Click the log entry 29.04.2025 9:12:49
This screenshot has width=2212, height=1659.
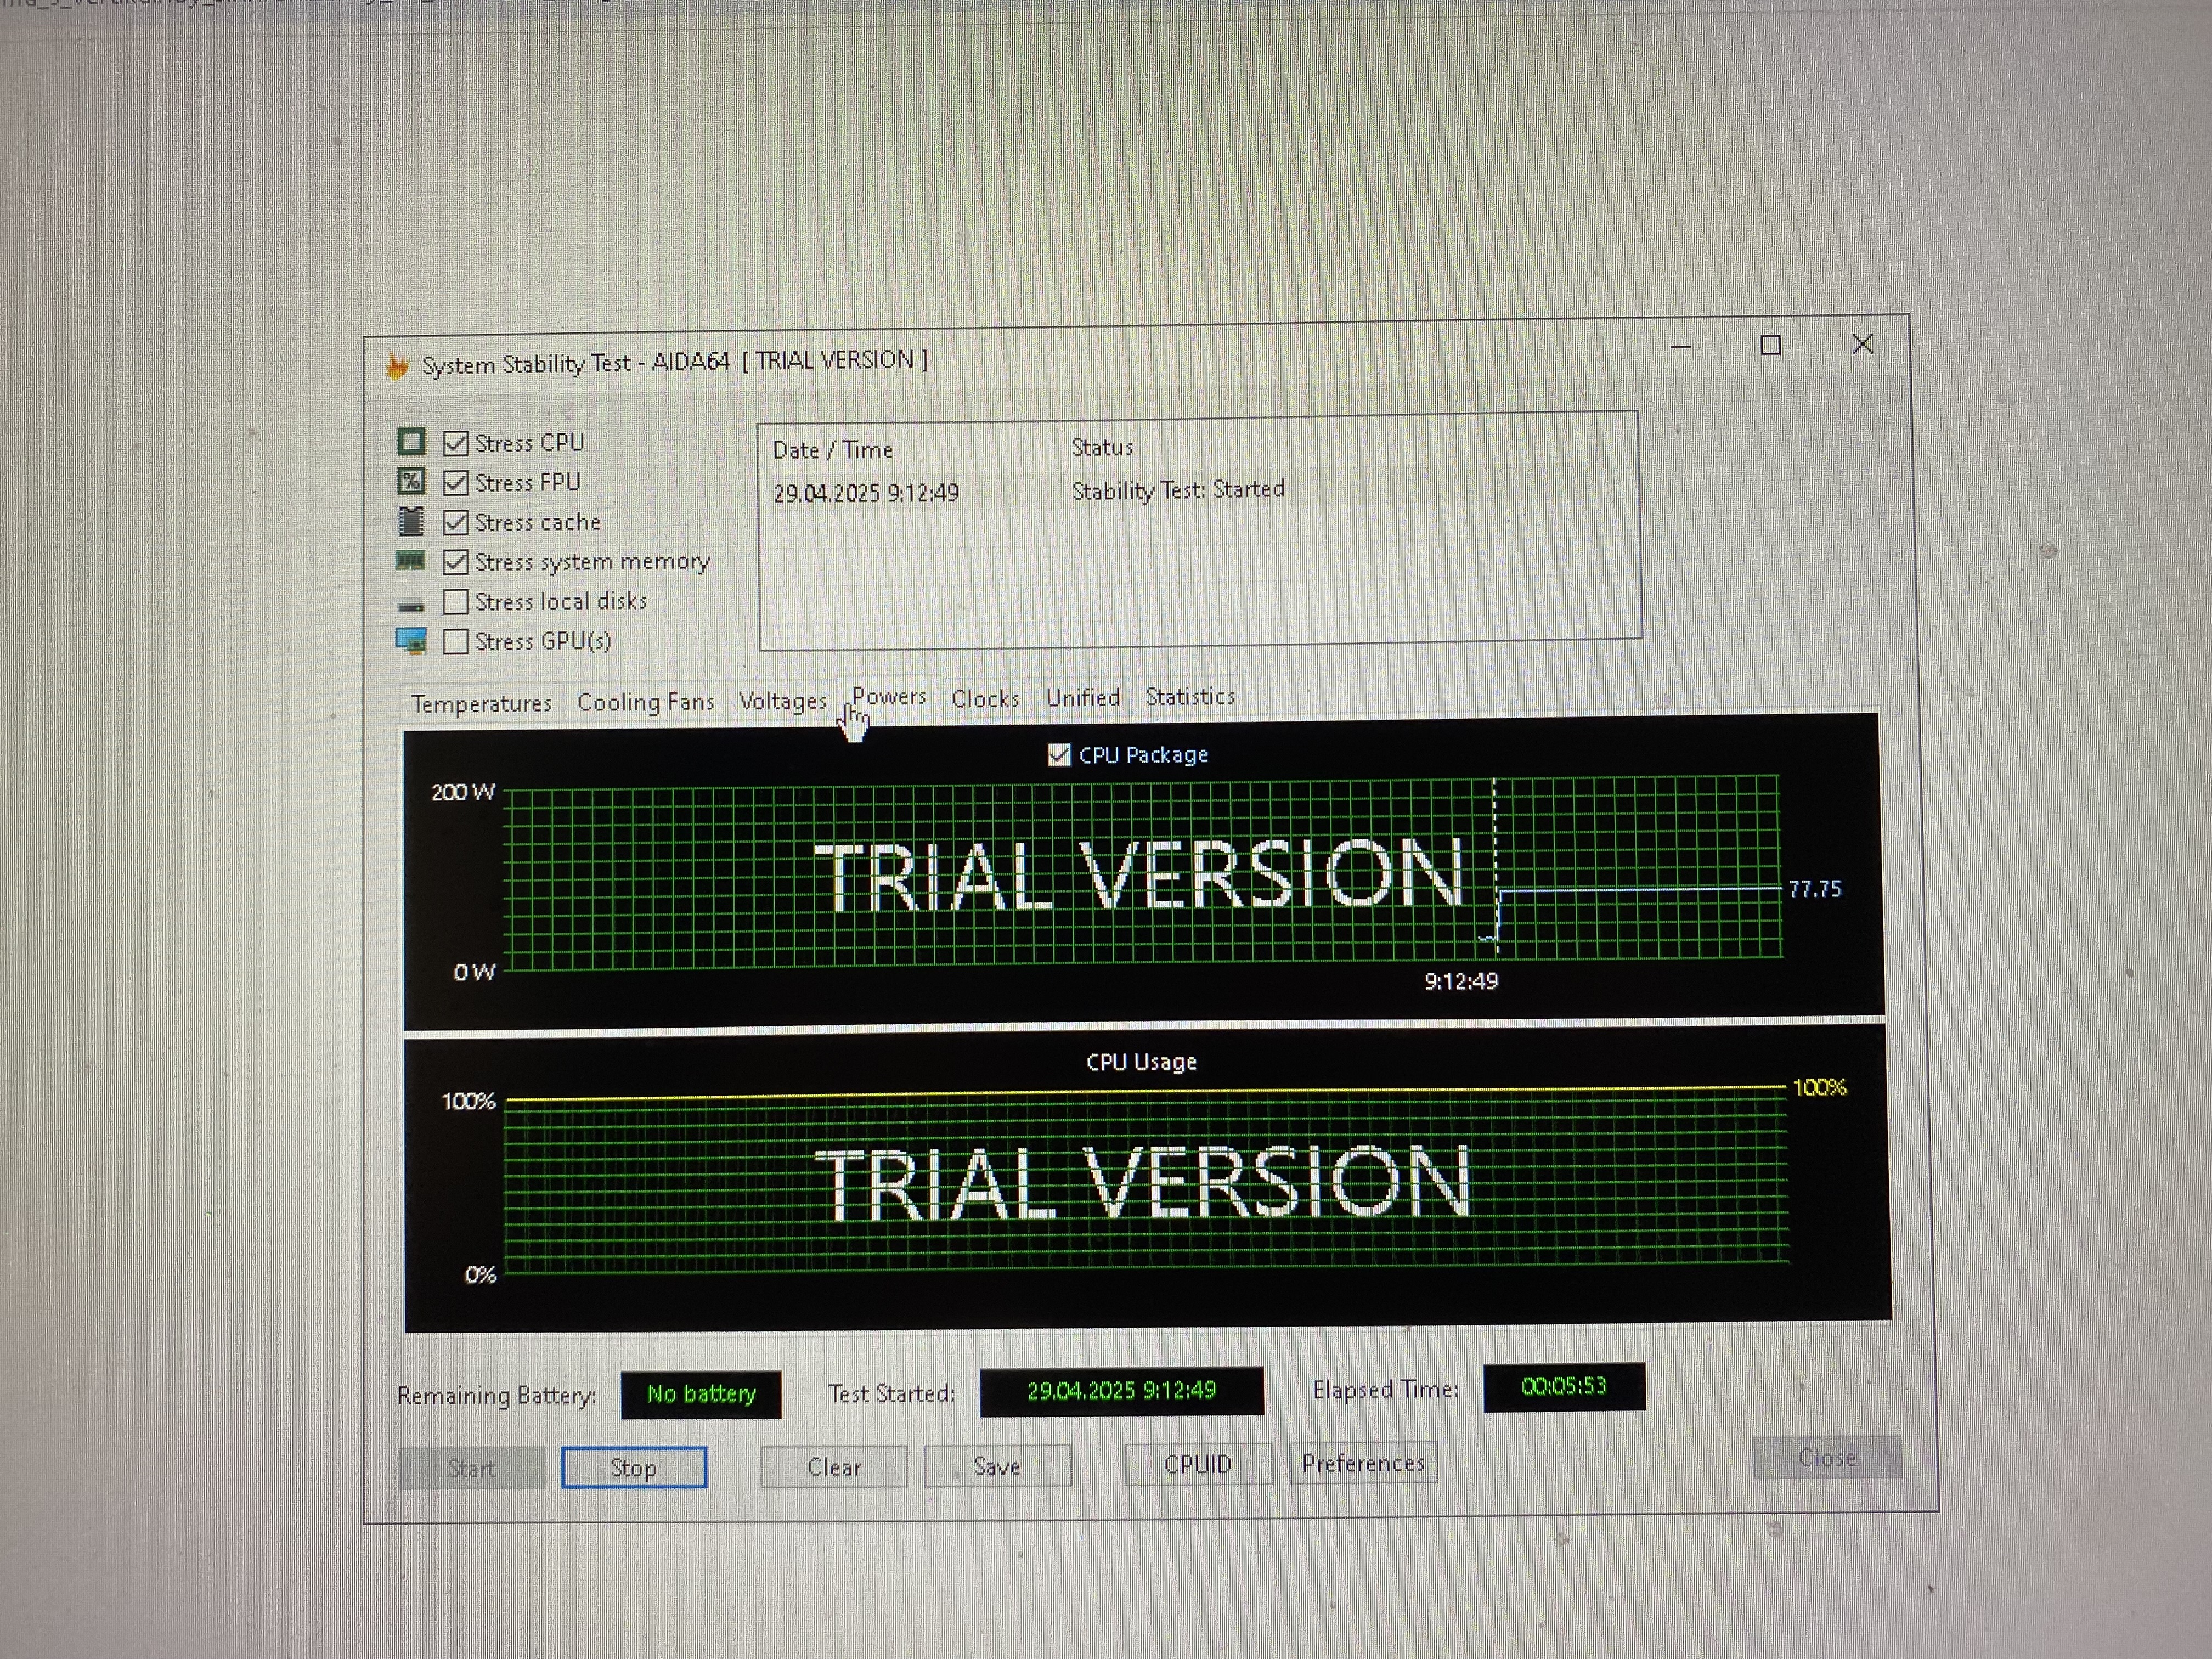(x=866, y=493)
